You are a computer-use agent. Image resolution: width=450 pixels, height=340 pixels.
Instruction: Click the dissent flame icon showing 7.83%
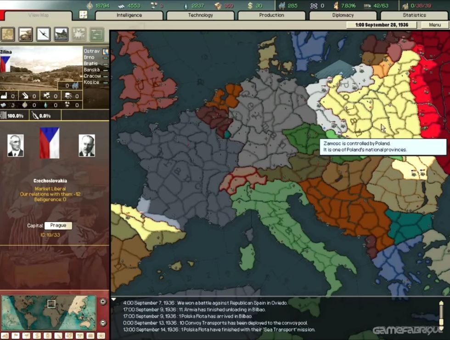336,6
